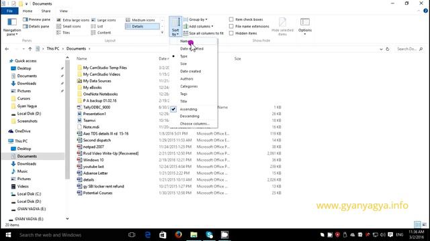Click the Search Documents box
This screenshot has height=241, width=430.
410,49
